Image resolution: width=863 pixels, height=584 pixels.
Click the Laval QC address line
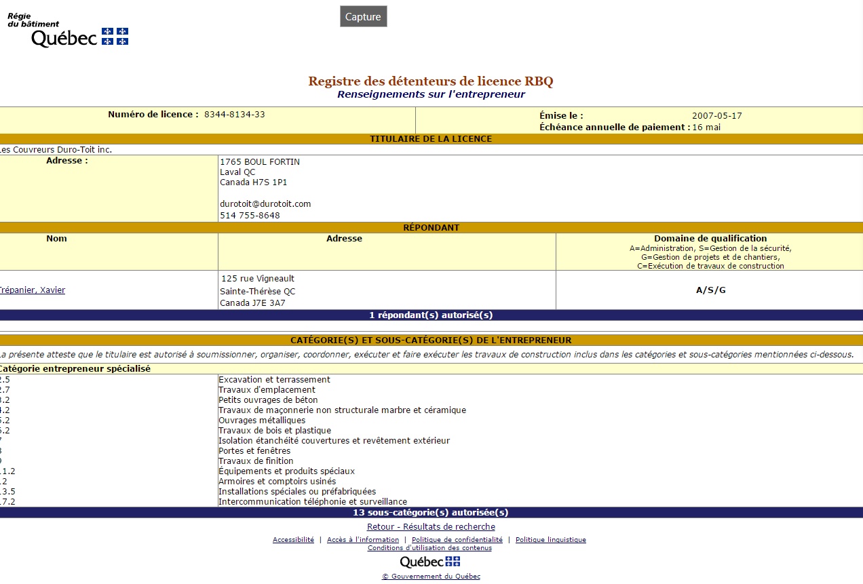point(237,172)
